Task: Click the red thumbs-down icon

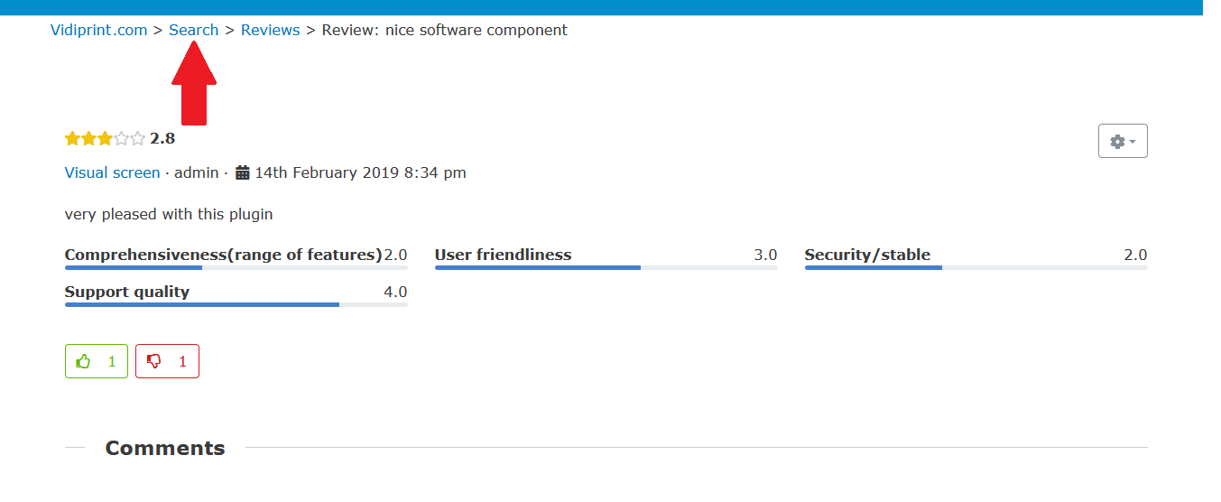Action: [x=154, y=361]
